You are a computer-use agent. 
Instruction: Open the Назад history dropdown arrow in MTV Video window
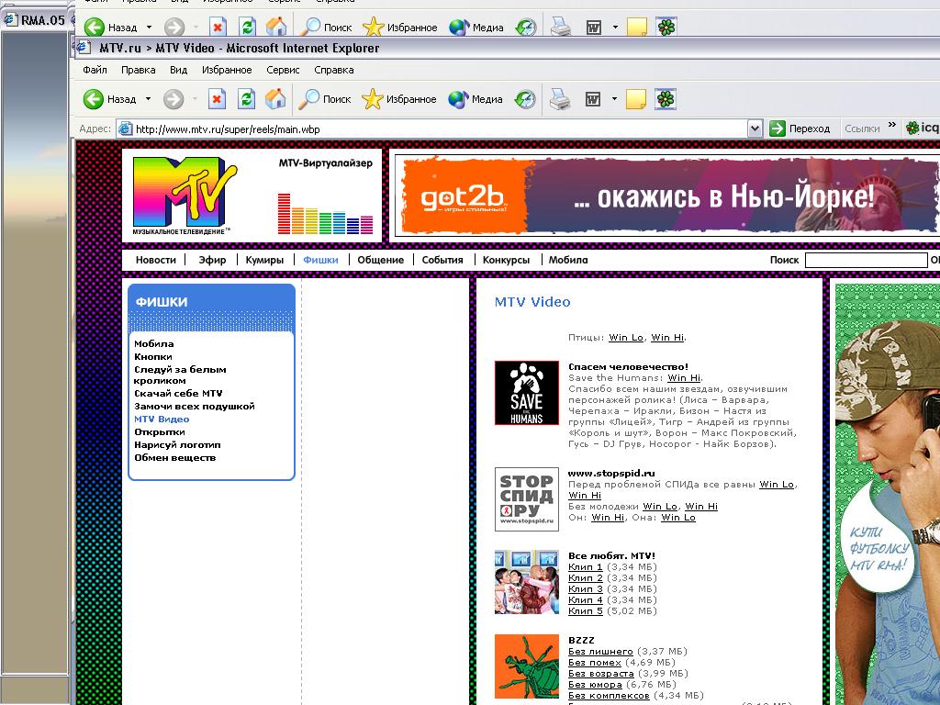point(148,99)
